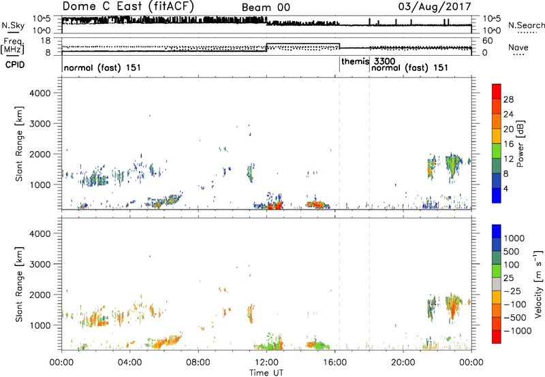Click the 'Time UT' axis title
This screenshot has height=377, width=545.
tap(266, 372)
